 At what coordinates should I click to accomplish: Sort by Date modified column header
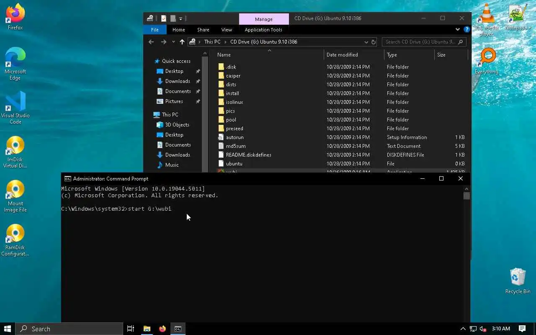click(354, 55)
